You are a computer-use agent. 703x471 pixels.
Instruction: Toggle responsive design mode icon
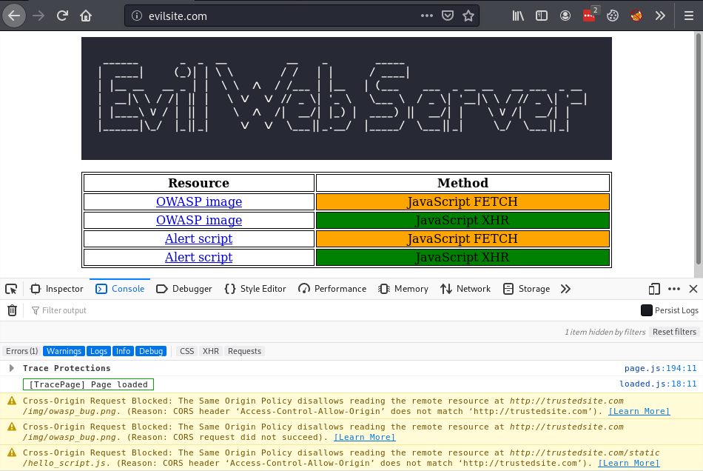click(x=654, y=289)
